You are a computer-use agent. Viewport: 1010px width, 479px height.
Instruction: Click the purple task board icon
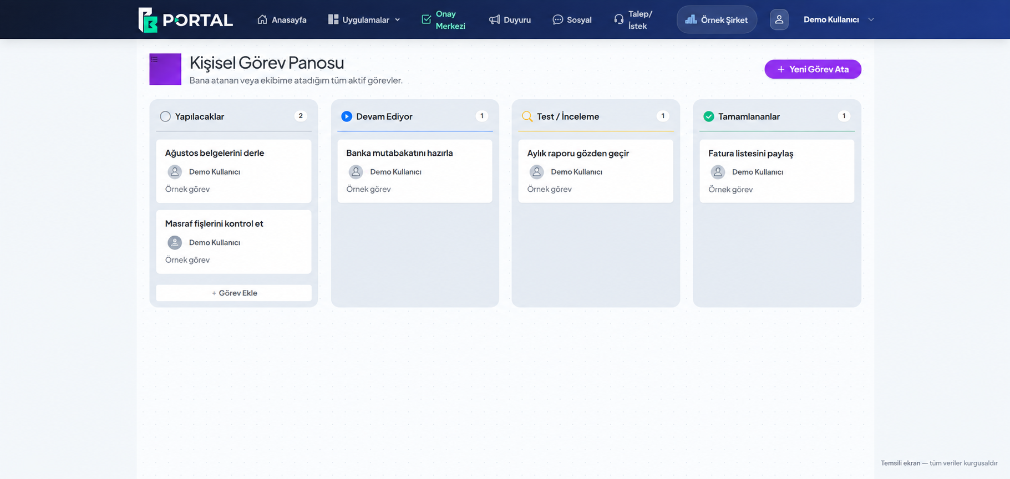pyautogui.click(x=165, y=69)
